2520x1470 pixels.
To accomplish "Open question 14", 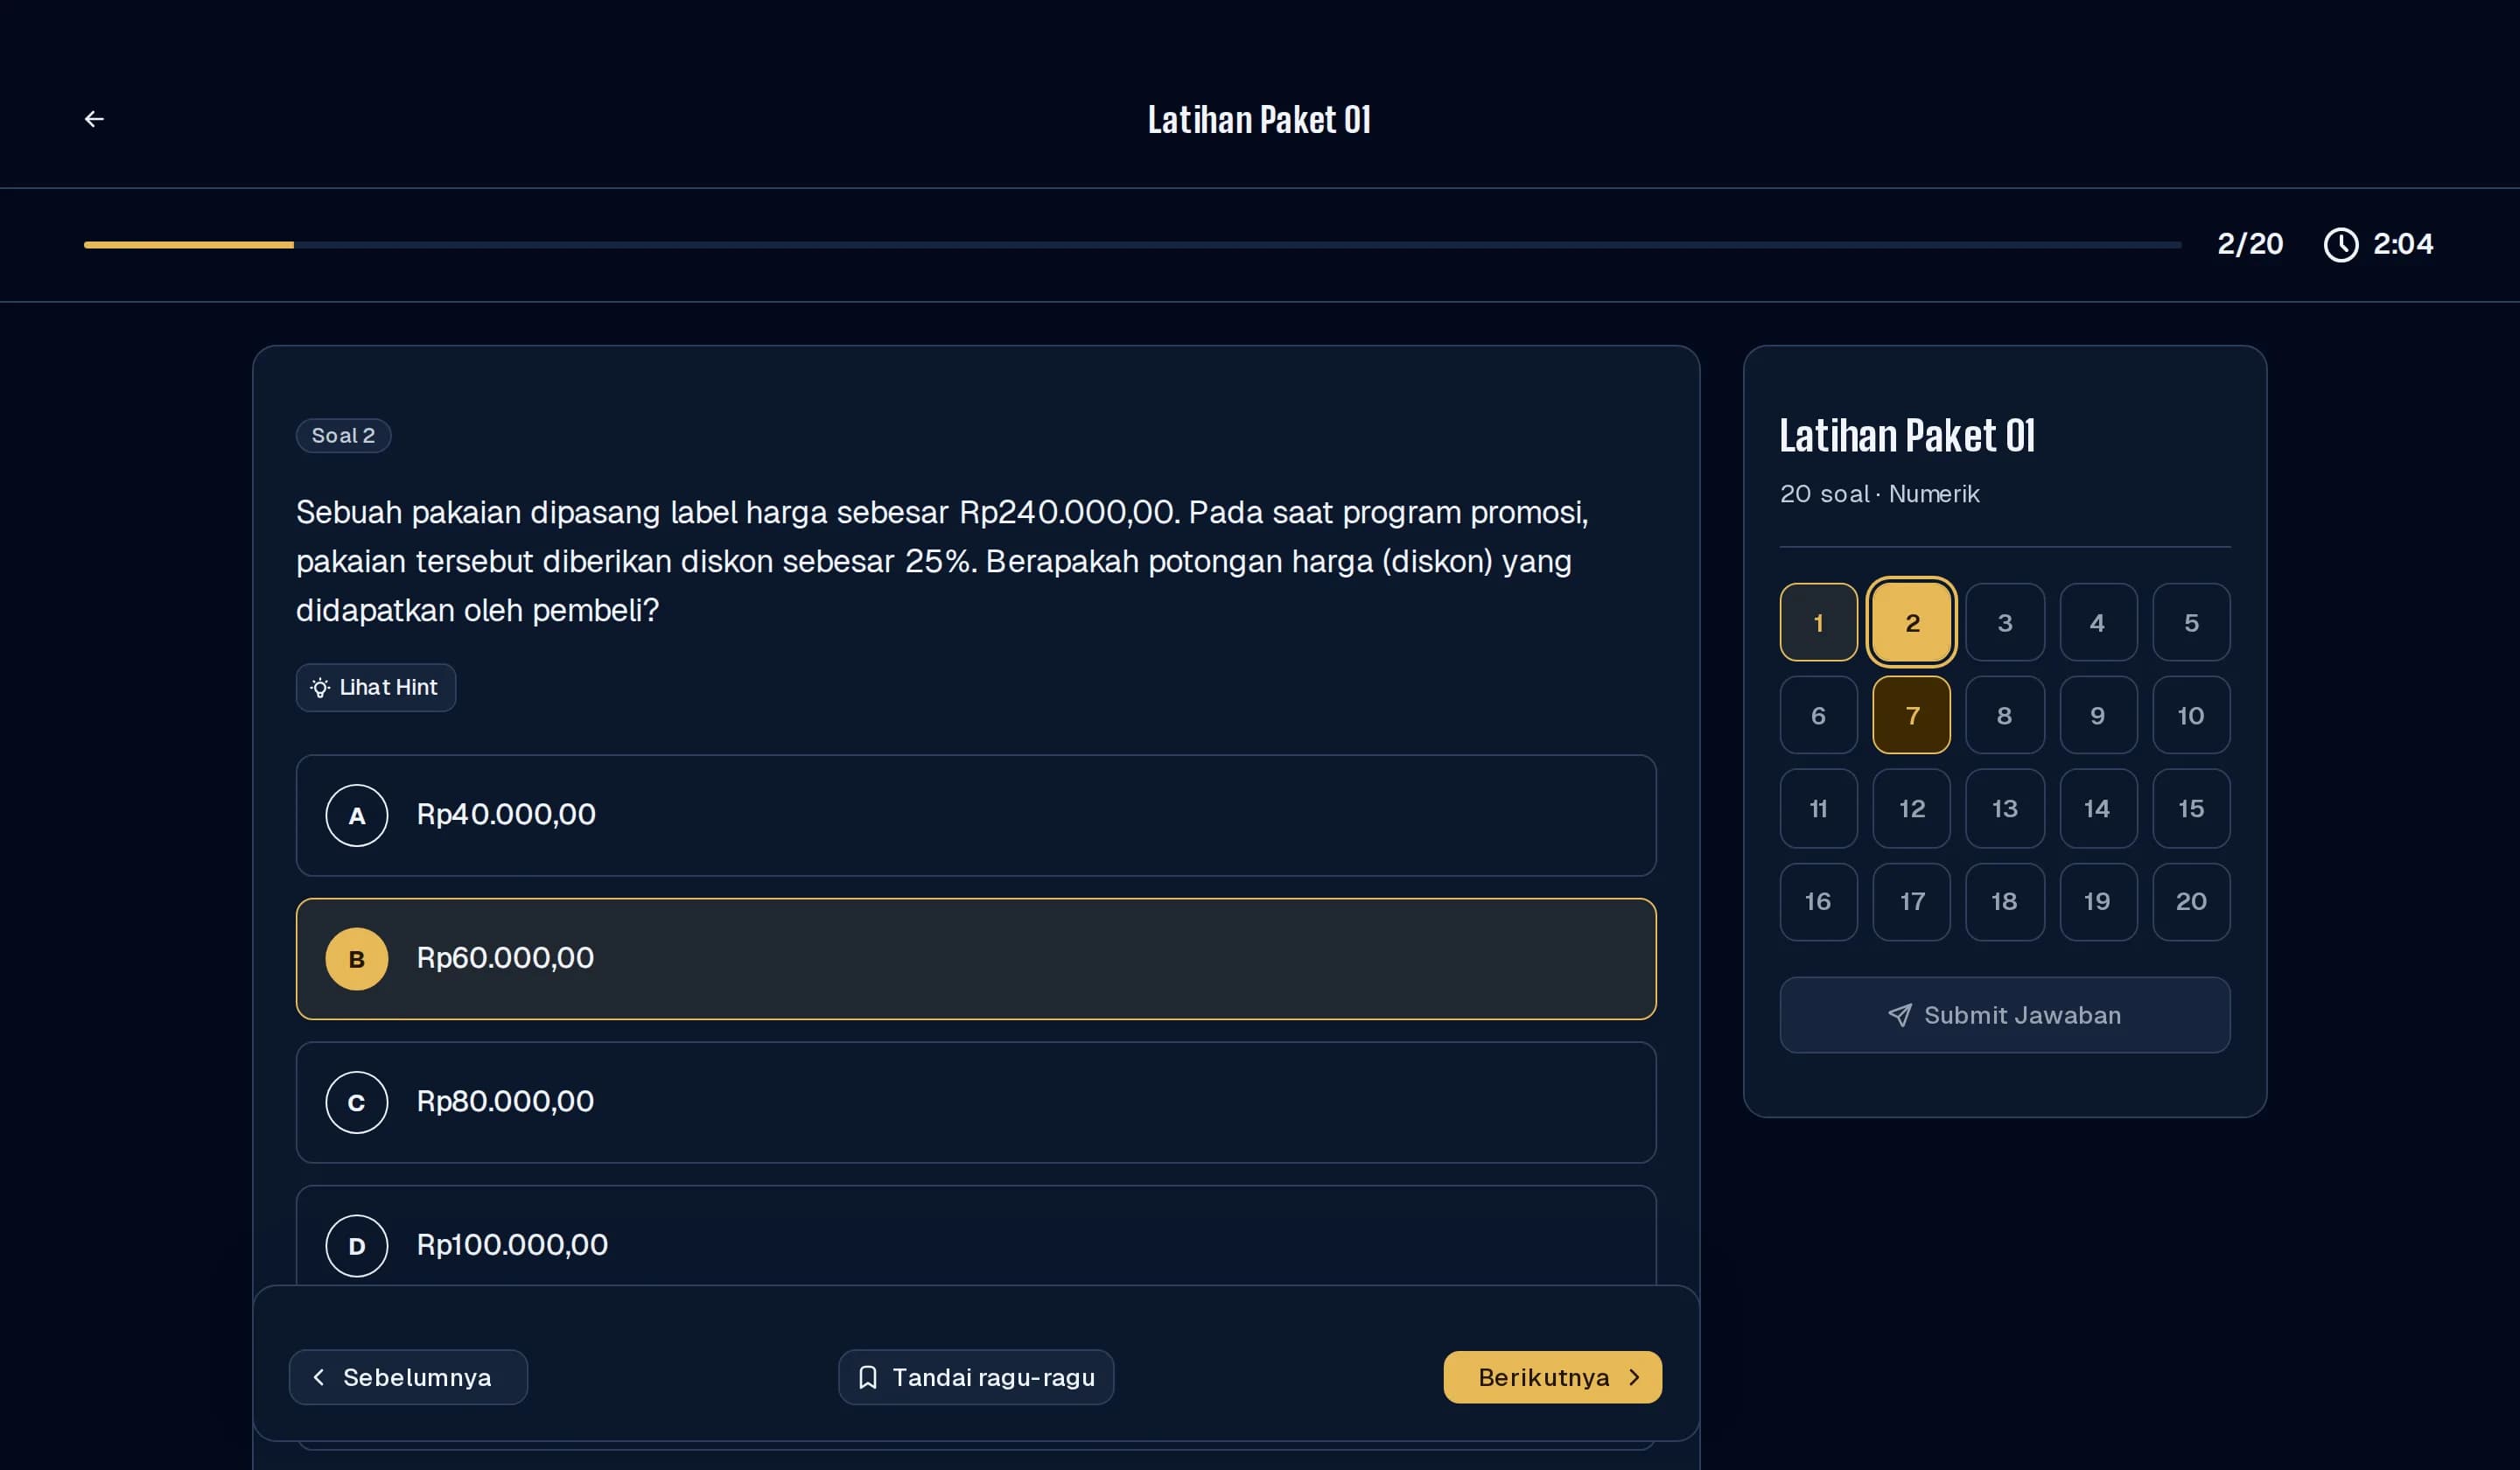I will click(x=2098, y=808).
